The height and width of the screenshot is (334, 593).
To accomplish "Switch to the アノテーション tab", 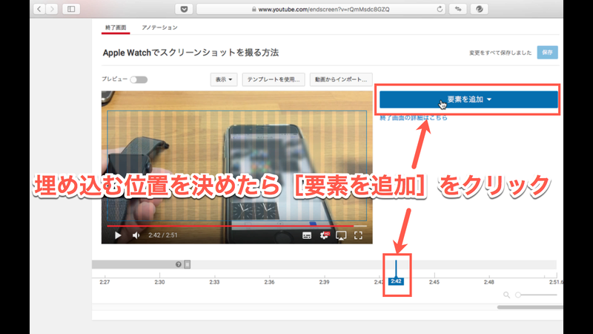I will [x=159, y=27].
